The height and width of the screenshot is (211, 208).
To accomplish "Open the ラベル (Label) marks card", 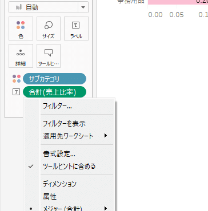I will 76,29.
